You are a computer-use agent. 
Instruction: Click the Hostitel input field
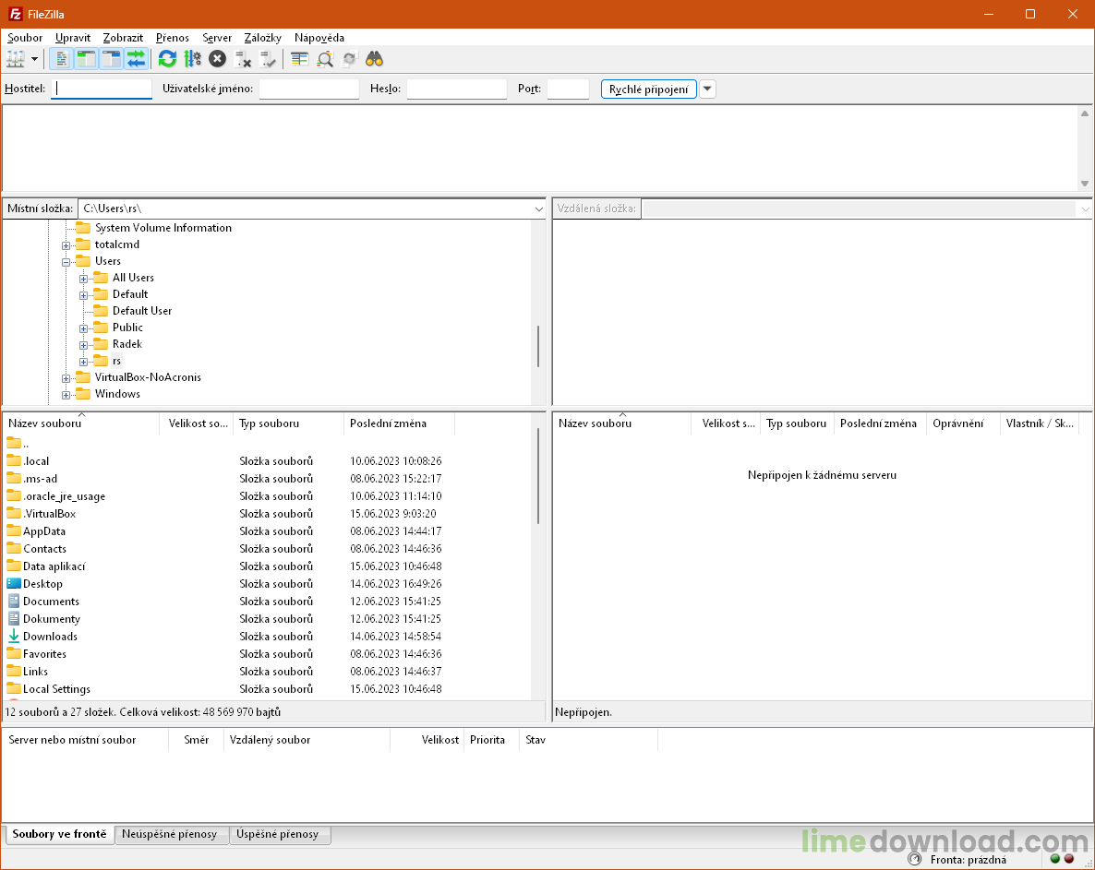pyautogui.click(x=103, y=89)
